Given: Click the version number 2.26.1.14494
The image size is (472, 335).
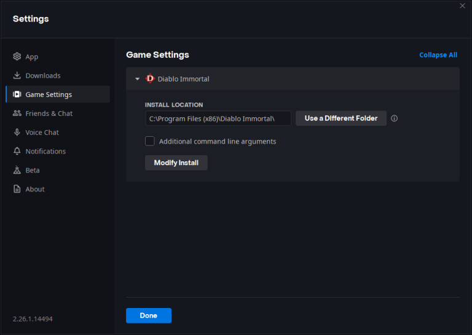Looking at the screenshot, I should (x=34, y=319).
